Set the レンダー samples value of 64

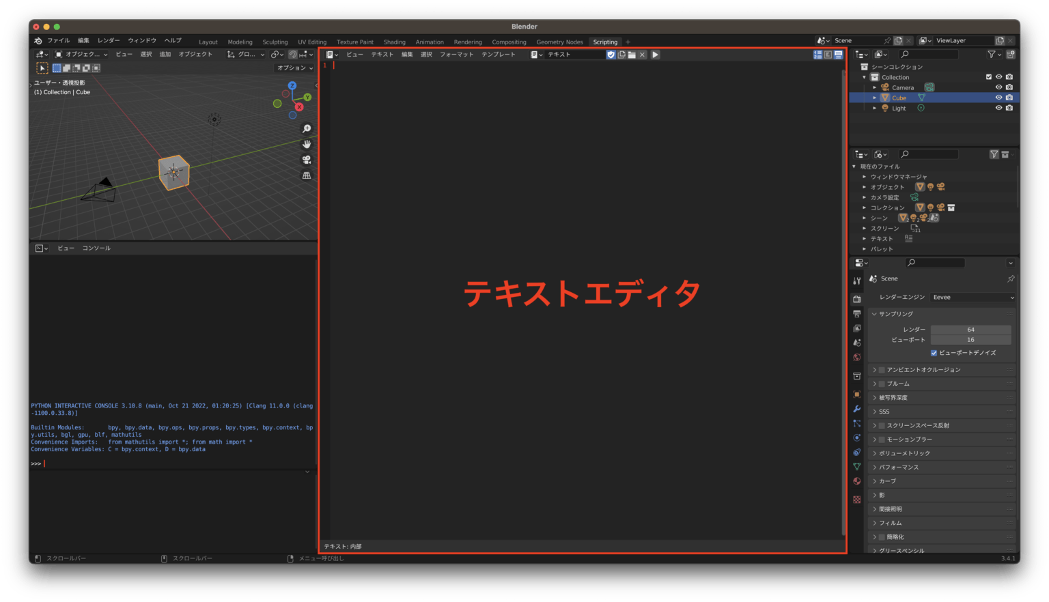[971, 329]
